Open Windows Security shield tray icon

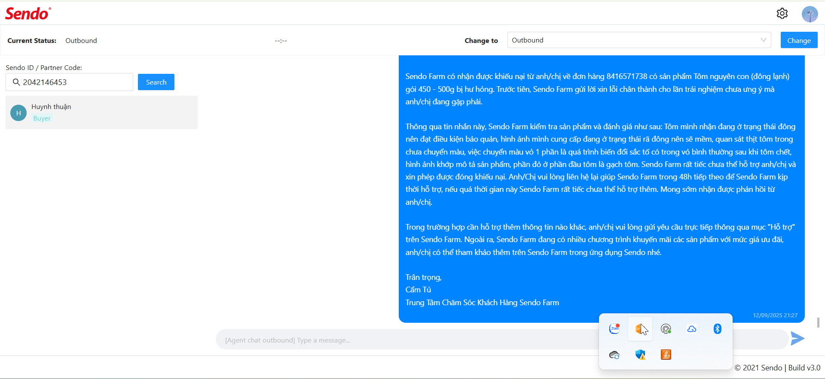(640, 355)
